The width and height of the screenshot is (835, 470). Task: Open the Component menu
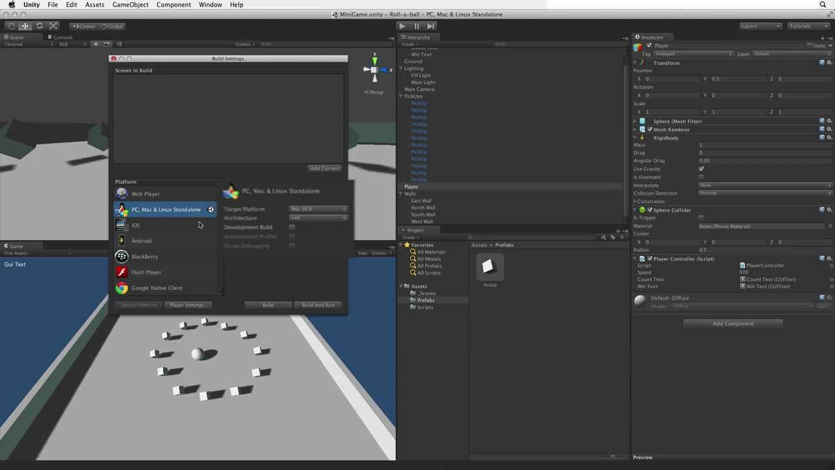174,5
